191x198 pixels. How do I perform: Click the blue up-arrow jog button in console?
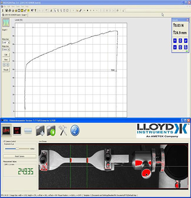[175, 41]
